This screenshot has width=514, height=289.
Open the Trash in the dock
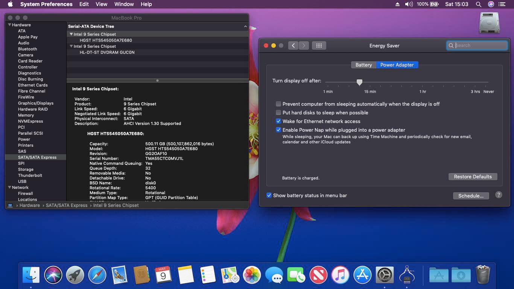point(483,275)
